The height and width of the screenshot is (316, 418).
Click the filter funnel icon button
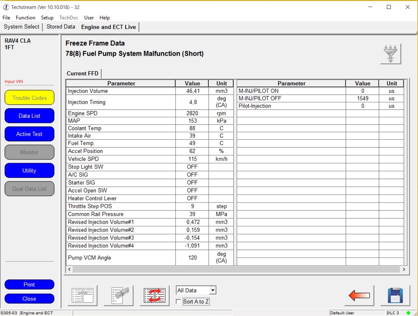(x=390, y=54)
